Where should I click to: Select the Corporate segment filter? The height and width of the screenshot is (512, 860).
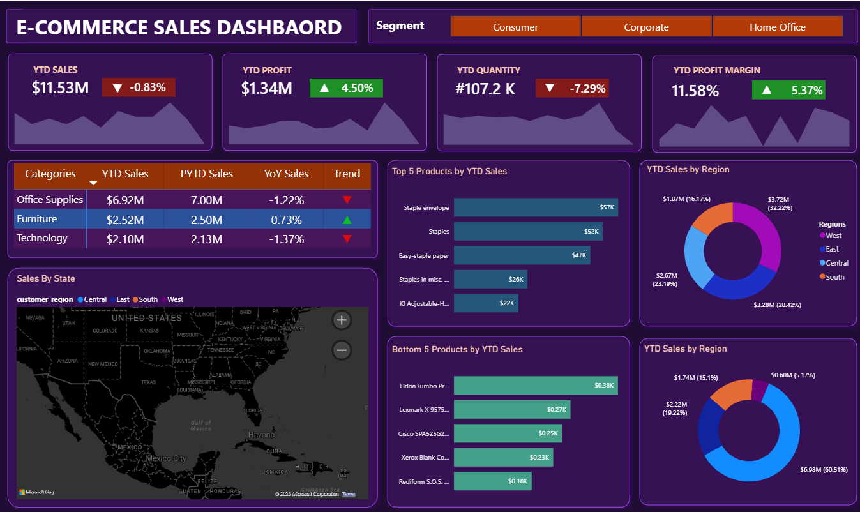coord(646,27)
